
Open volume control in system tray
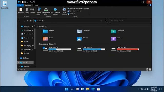pyautogui.click(x=148, y=89)
